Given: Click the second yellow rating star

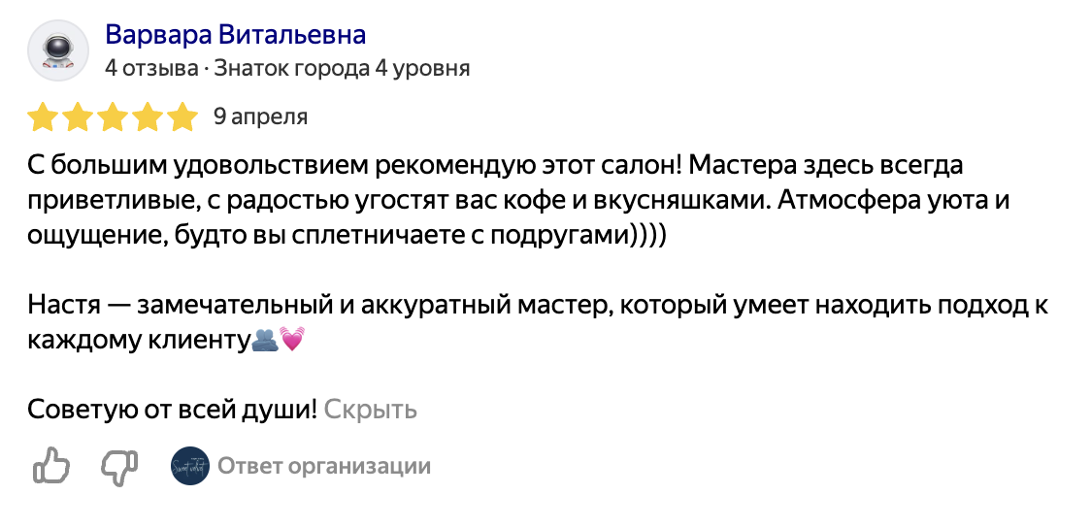Looking at the screenshot, I should [x=78, y=116].
